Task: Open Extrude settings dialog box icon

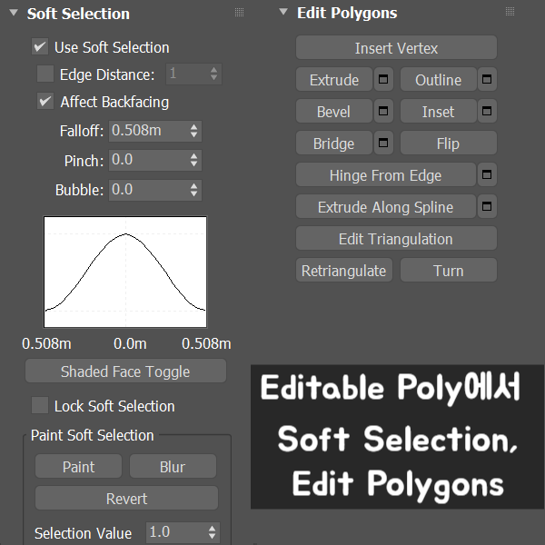Action: [x=383, y=79]
